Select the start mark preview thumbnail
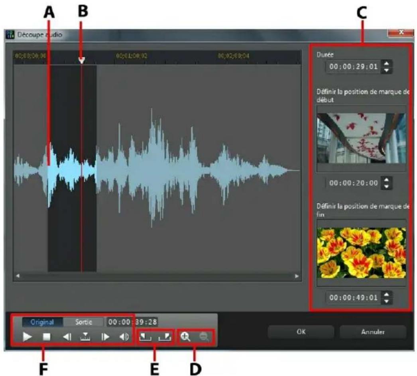The height and width of the screenshot is (376, 417). (x=362, y=138)
